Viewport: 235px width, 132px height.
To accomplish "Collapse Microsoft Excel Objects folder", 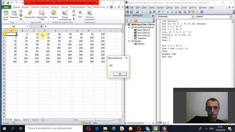I will [x=129, y=27].
